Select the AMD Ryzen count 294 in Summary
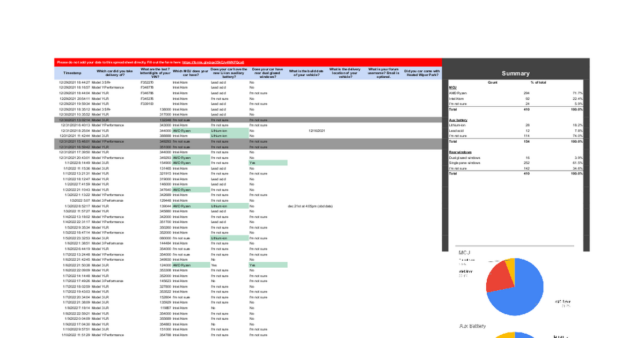The width and height of the screenshot is (644, 338). (x=526, y=93)
